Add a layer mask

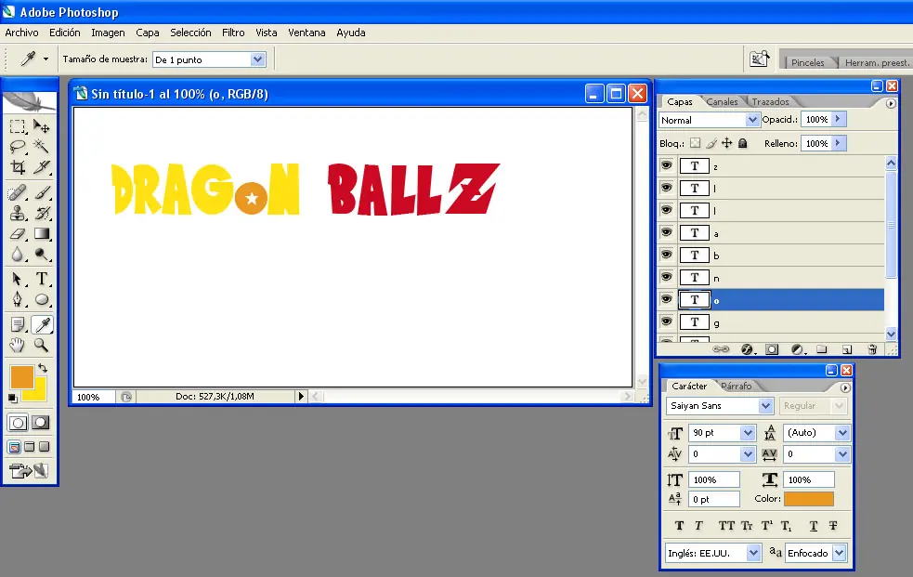click(x=772, y=349)
